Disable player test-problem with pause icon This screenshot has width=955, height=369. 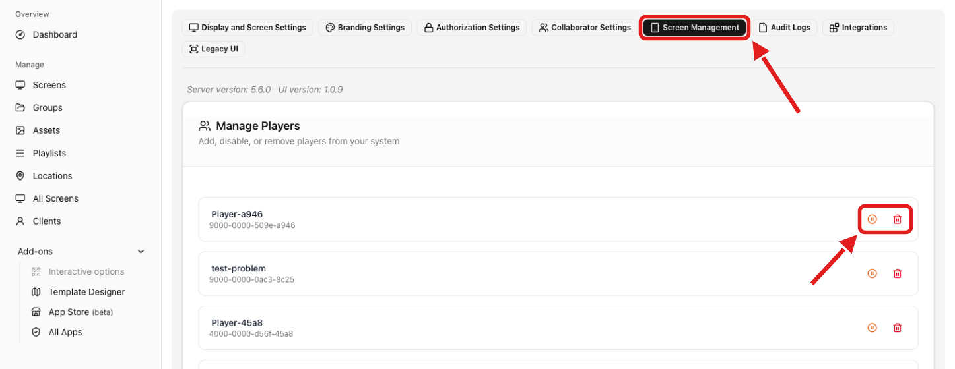(x=873, y=273)
